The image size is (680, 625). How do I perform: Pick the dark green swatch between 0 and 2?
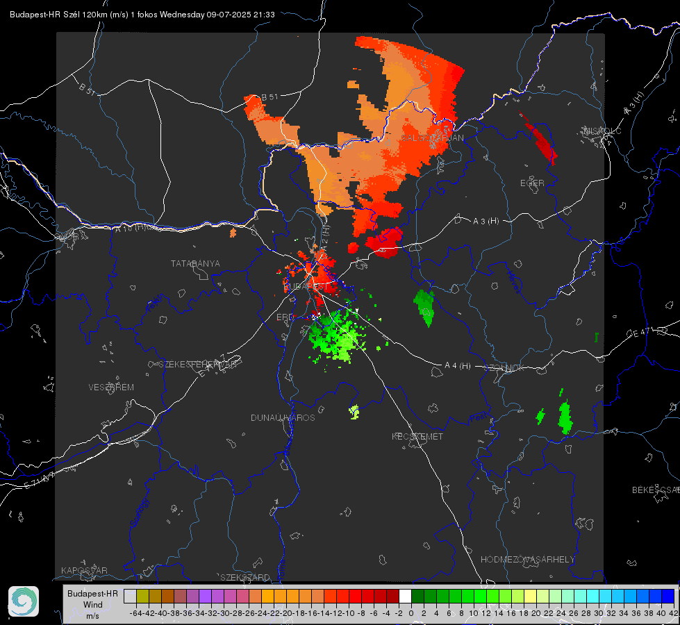pos(417,596)
